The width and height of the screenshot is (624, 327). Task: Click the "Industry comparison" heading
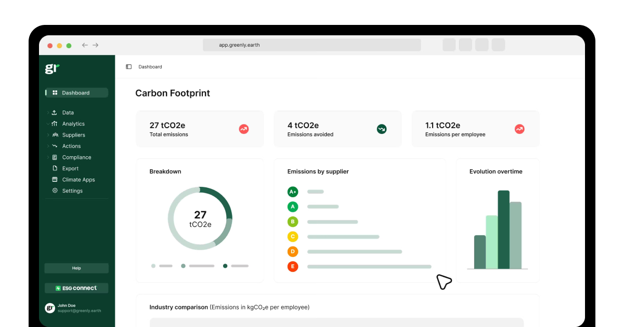(x=178, y=307)
